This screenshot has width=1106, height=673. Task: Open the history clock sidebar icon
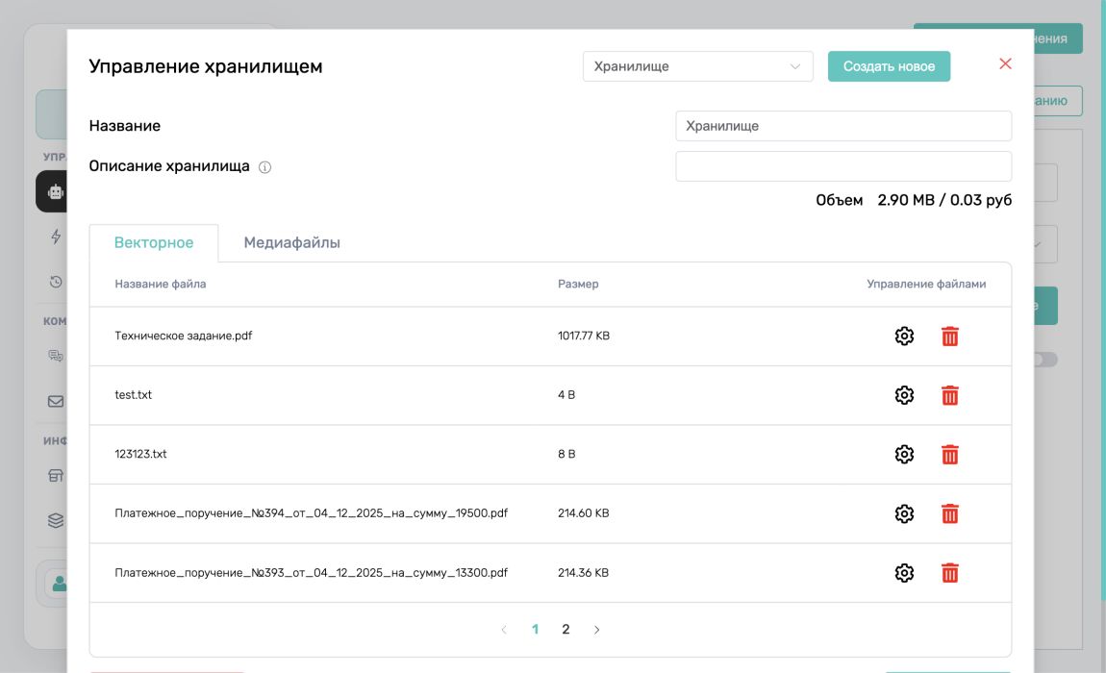(56, 282)
